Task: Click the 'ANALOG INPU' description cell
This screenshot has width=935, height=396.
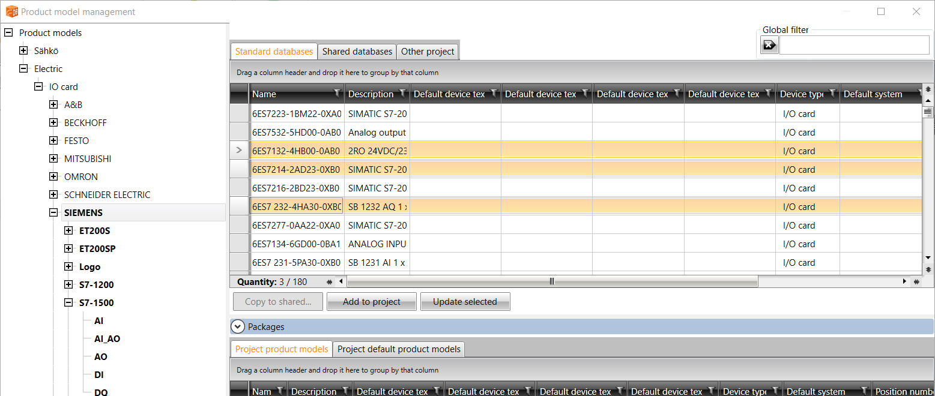Action: coord(377,244)
